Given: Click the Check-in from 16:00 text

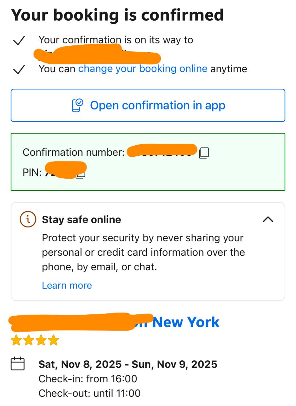Looking at the screenshot, I should point(88,379).
